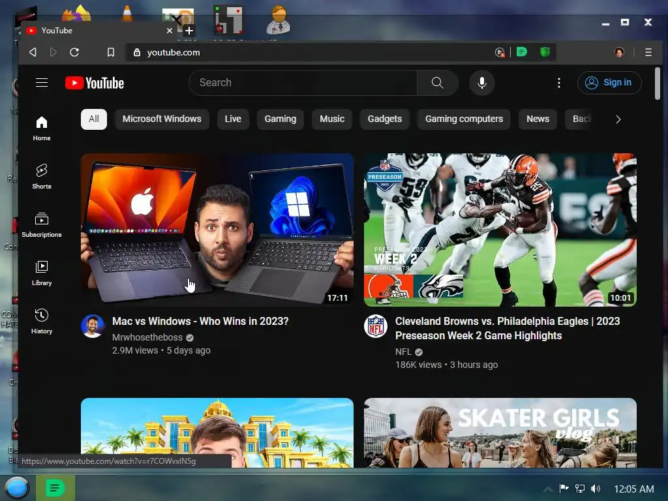Bookmark this page with bookmark icon
The width and height of the screenshot is (668, 501).
pos(111,52)
